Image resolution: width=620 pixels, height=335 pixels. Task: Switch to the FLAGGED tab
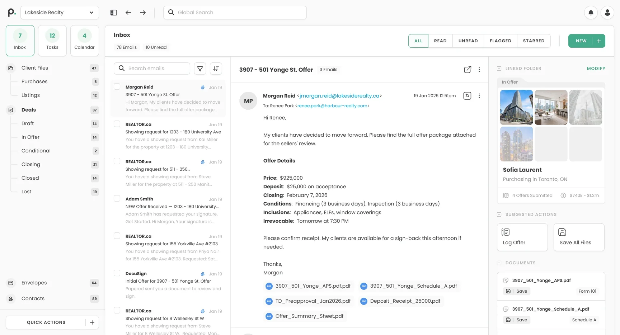[x=500, y=41]
